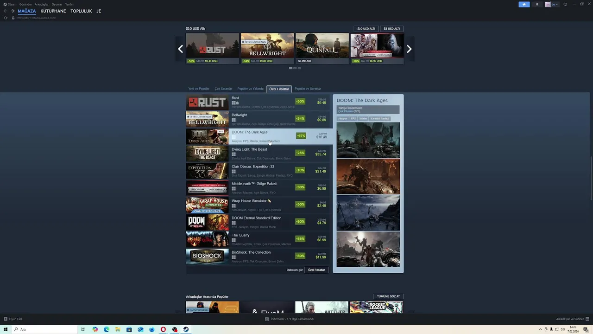The height and width of the screenshot is (334, 593).
Task: Open the Windows Start menu
Action: [6, 329]
